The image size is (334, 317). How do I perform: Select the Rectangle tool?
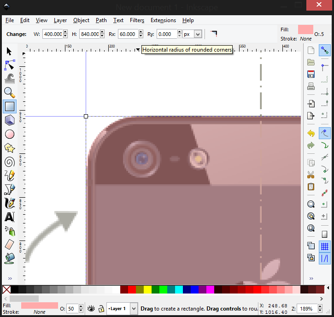pyautogui.click(x=10, y=106)
